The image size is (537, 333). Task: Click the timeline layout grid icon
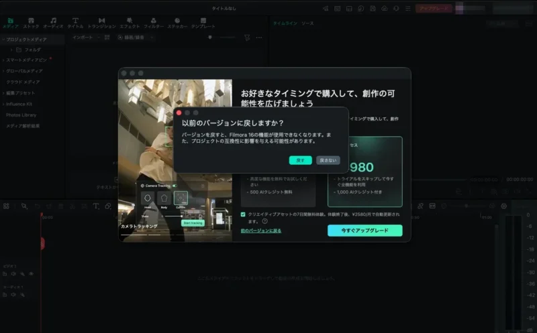point(6,206)
